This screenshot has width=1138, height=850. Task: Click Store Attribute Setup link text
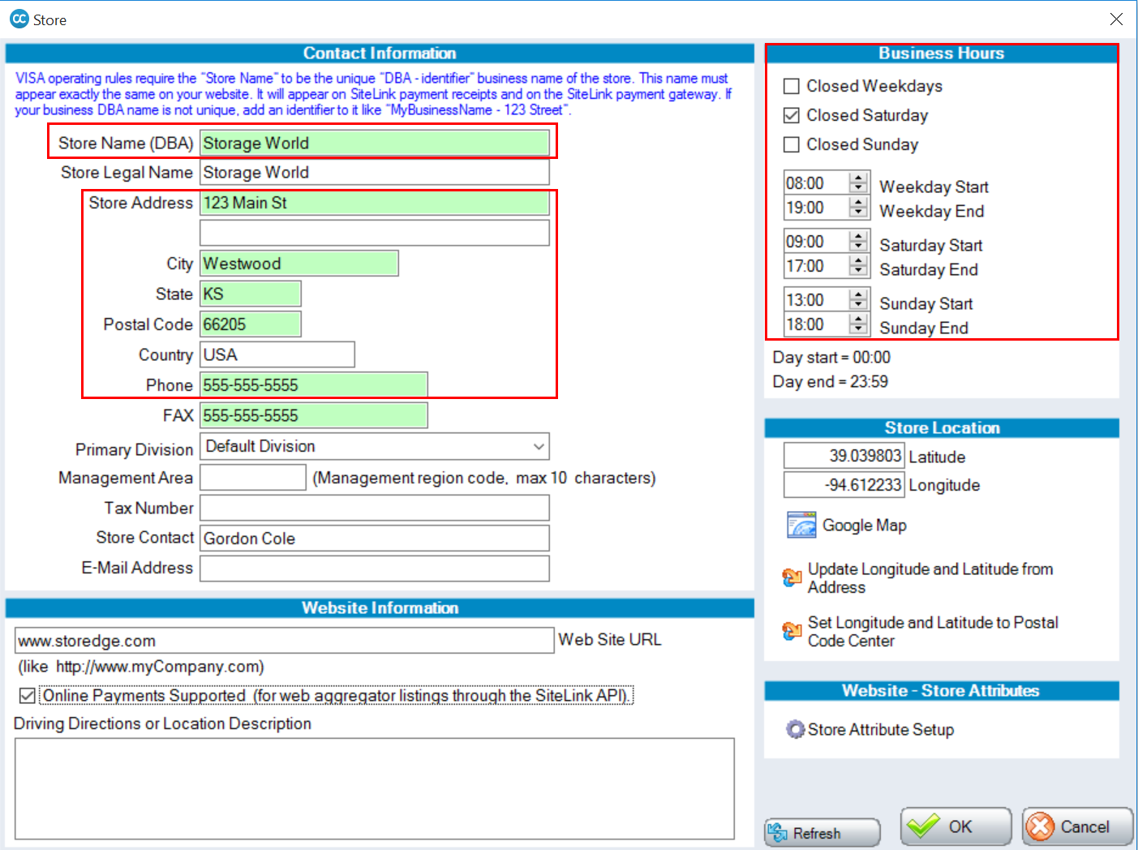click(881, 729)
